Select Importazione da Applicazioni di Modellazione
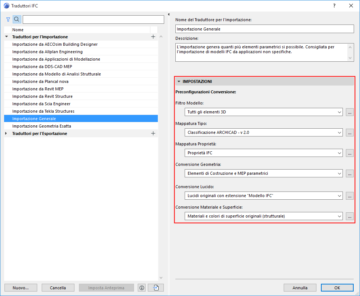Image resolution: width=360 pixels, height=296 pixels. (x=81, y=59)
